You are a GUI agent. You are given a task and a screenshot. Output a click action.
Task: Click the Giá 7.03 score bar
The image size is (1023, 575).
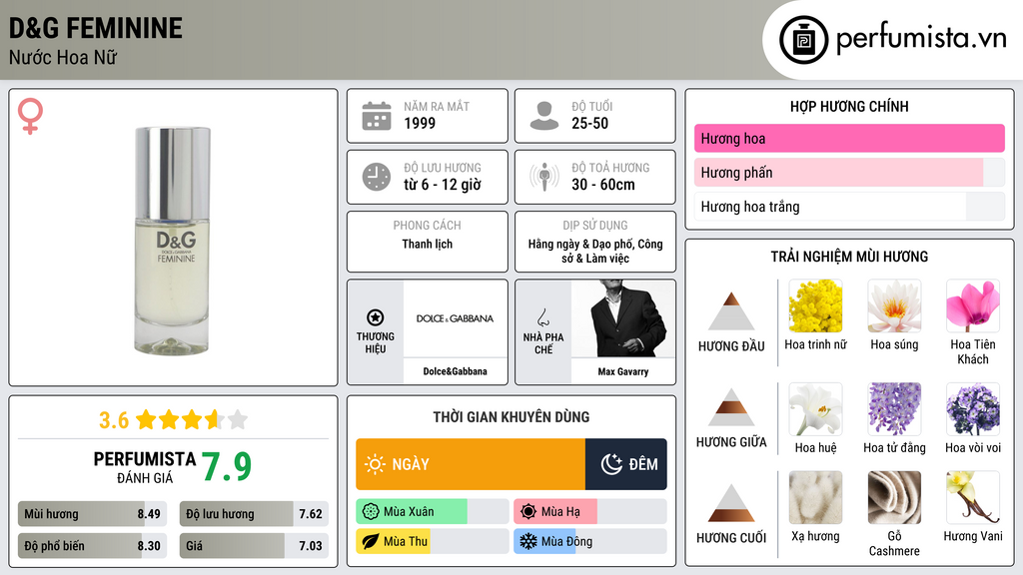pos(254,546)
